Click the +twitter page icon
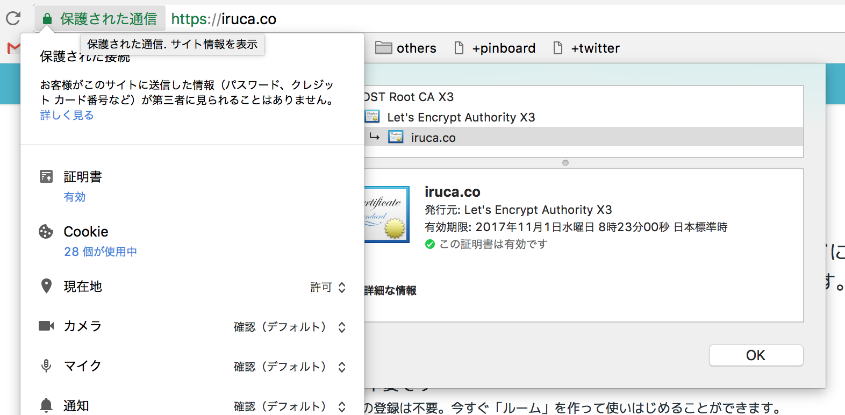 pyautogui.click(x=558, y=48)
